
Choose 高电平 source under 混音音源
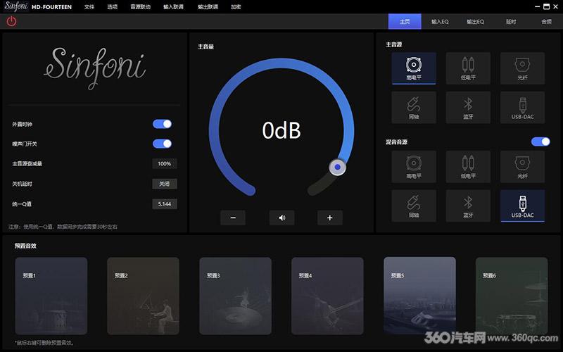click(414, 167)
